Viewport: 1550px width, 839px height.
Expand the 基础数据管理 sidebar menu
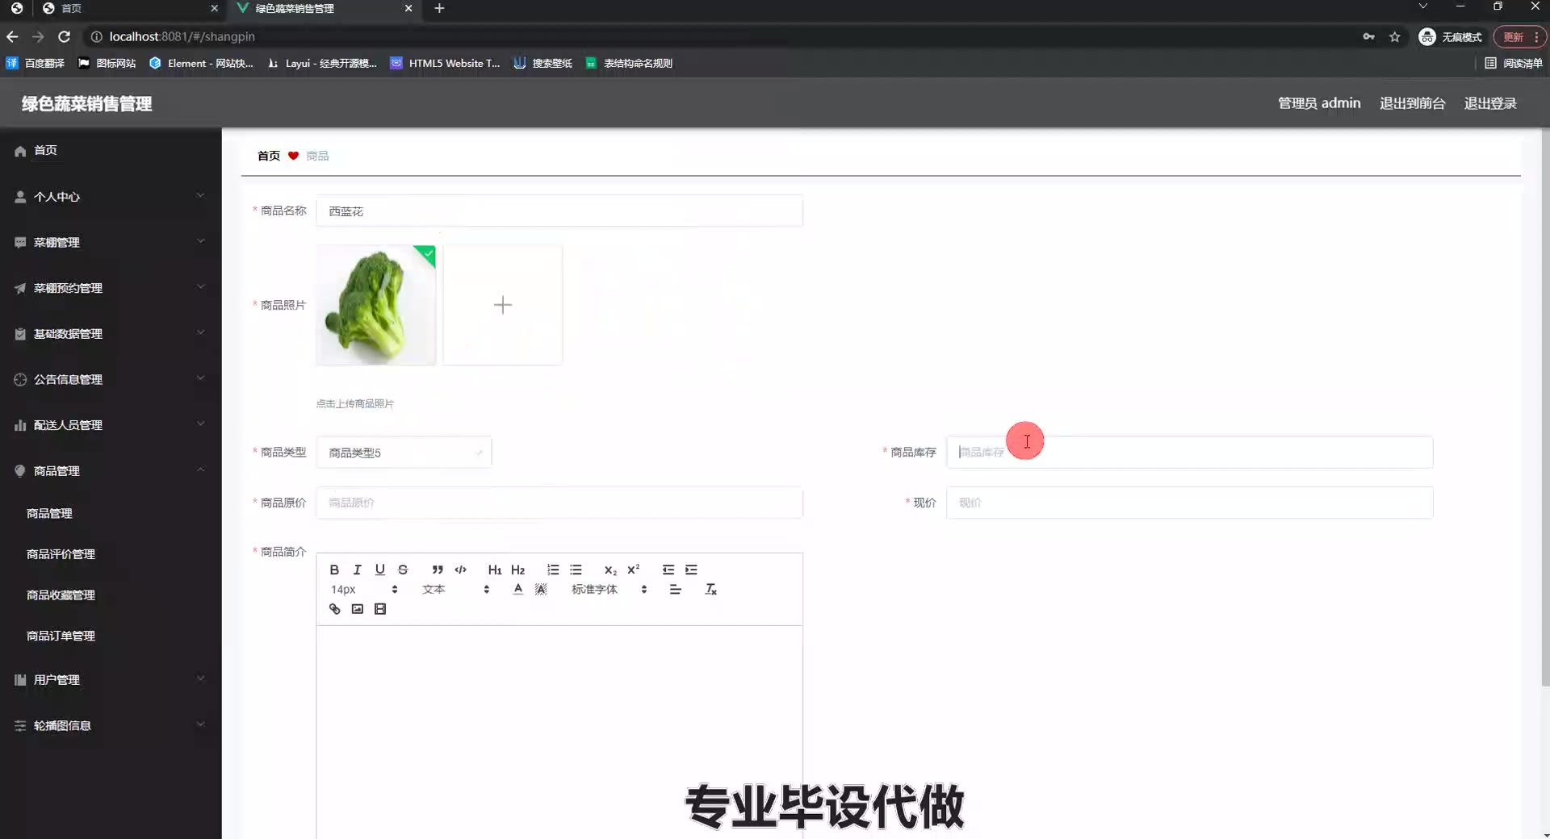tap(111, 333)
